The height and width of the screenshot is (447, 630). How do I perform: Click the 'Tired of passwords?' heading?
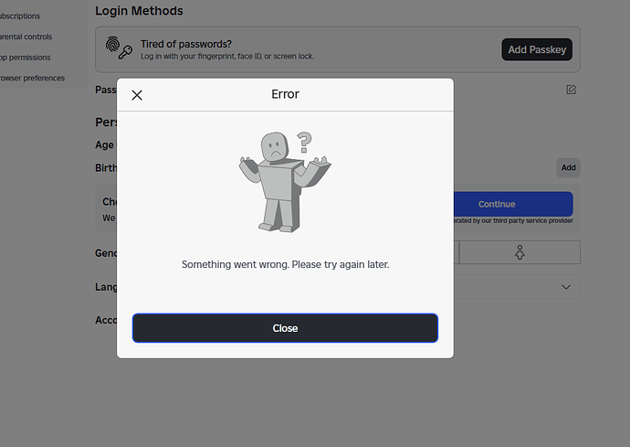186,44
